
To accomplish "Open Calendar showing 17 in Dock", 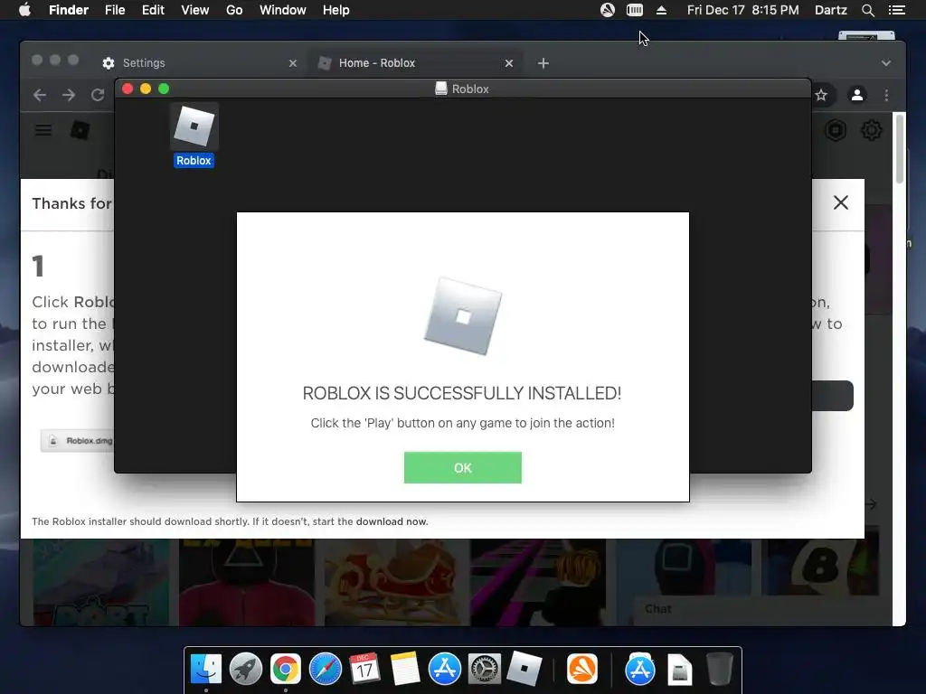I will coord(365,669).
